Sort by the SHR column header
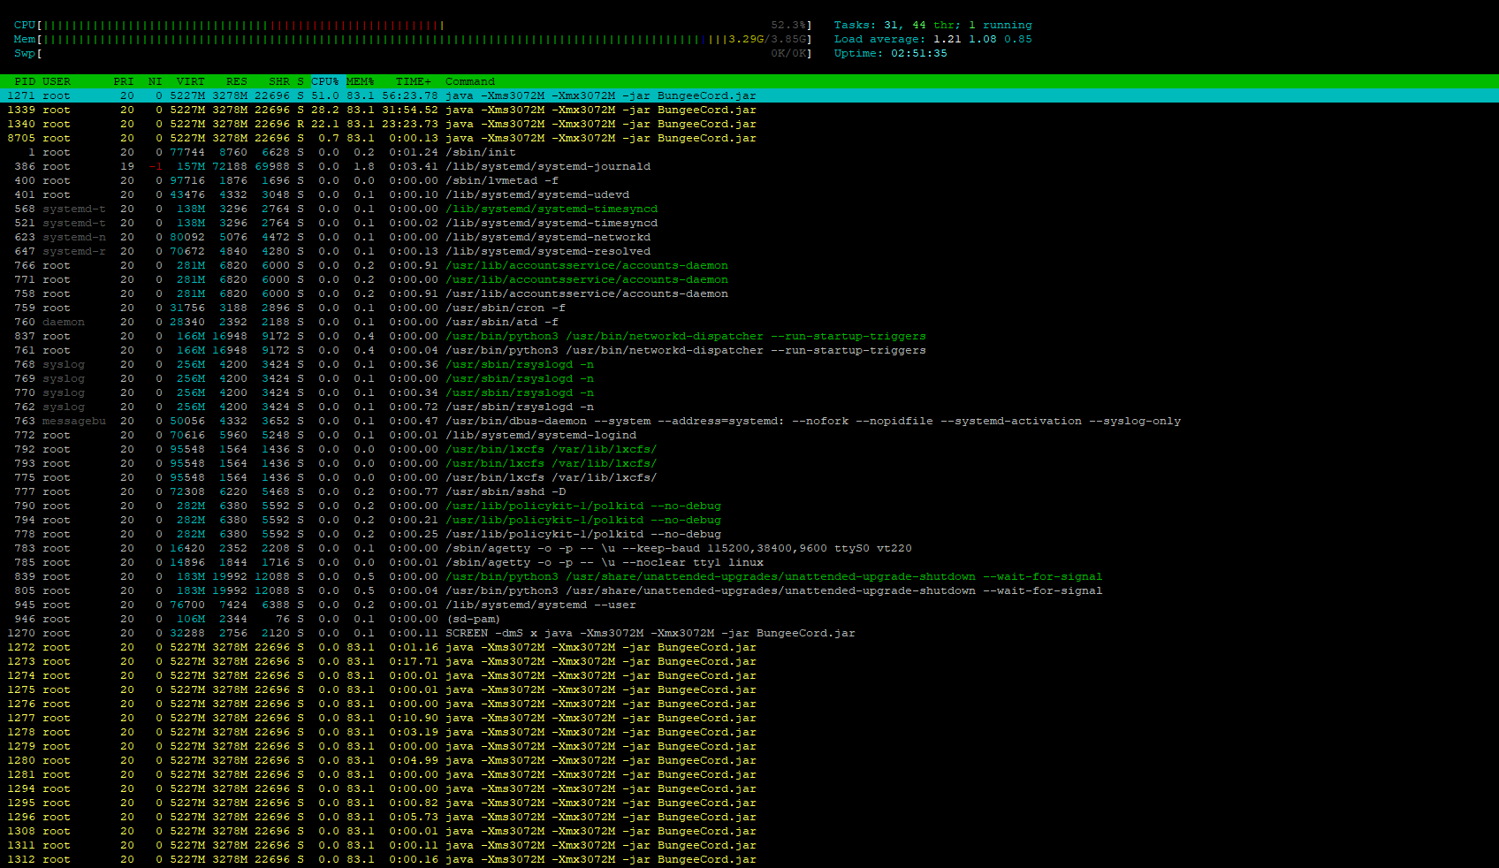The width and height of the screenshot is (1499, 868). (x=278, y=81)
